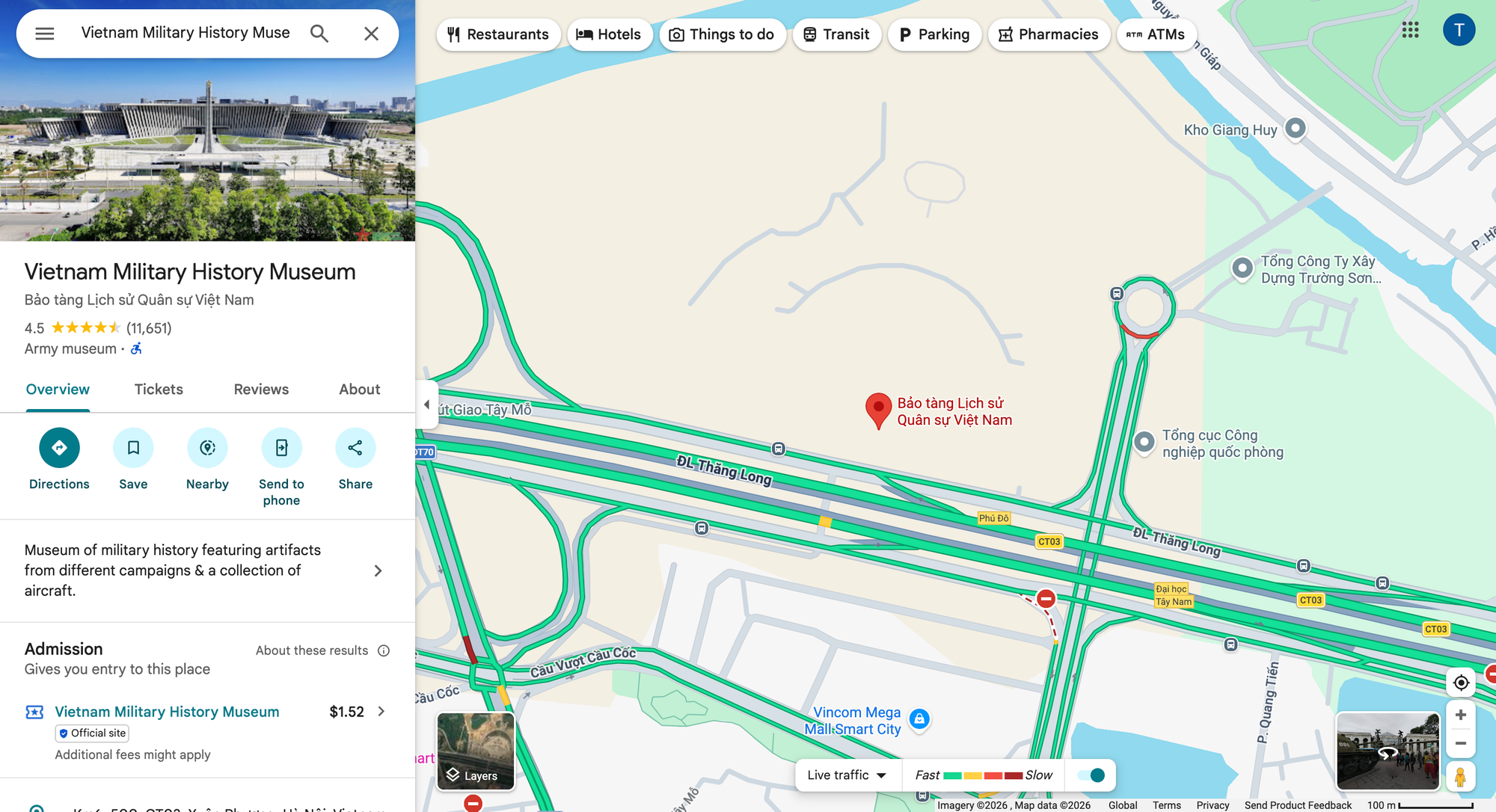The image size is (1496, 812).
Task: Save the museum with bookmark icon
Action: tap(133, 448)
